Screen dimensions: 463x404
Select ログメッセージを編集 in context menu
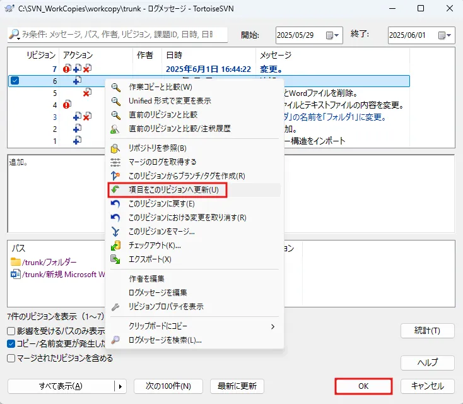tap(195, 292)
